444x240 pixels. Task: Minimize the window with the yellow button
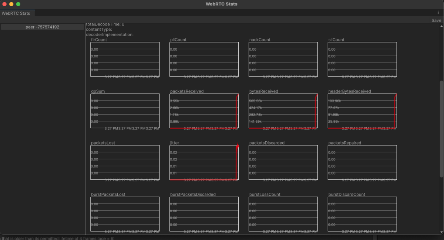coord(11,4)
